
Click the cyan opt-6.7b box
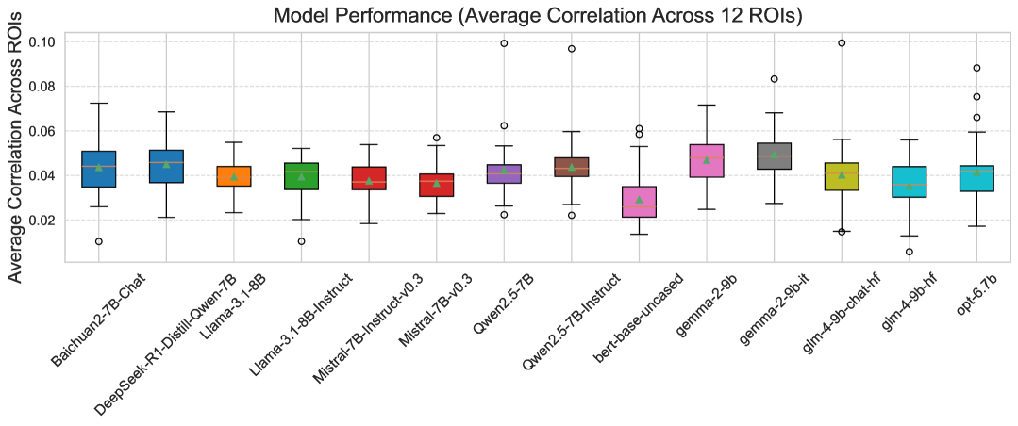(x=976, y=178)
